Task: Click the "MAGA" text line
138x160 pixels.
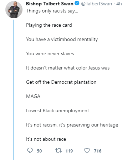Action: (x=33, y=96)
